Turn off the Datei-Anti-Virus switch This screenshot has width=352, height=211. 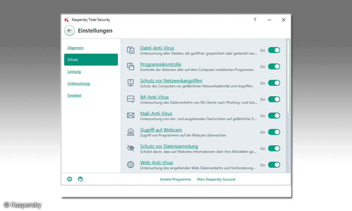(274, 50)
